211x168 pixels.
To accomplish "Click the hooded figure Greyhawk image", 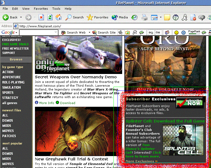I will coord(79,131).
